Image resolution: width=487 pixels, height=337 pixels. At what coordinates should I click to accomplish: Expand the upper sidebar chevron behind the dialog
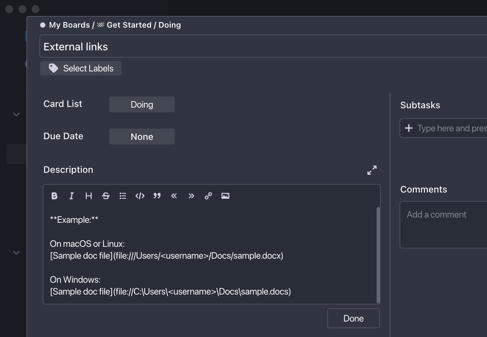point(16,115)
